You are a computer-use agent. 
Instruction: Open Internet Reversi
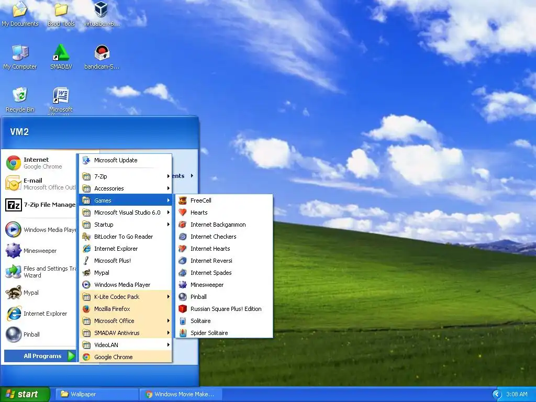coord(224,261)
